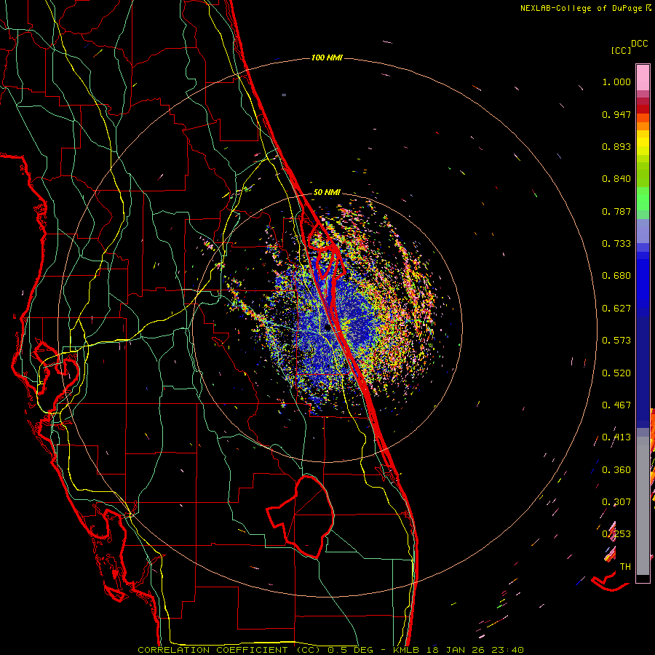The height and width of the screenshot is (655, 655).
Task: Click the 0.467 scale value
Action: pos(616,405)
